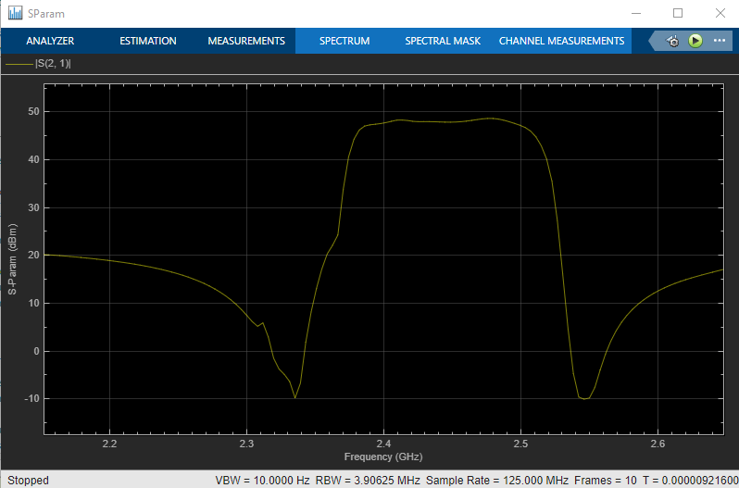Image resolution: width=739 pixels, height=488 pixels.
Task: Click the gear settings icon in toolbar
Action: click(673, 42)
